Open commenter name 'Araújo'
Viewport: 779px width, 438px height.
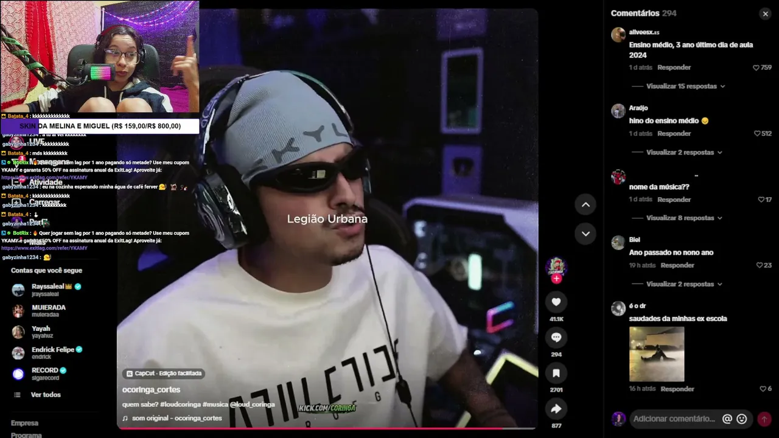pyautogui.click(x=638, y=108)
